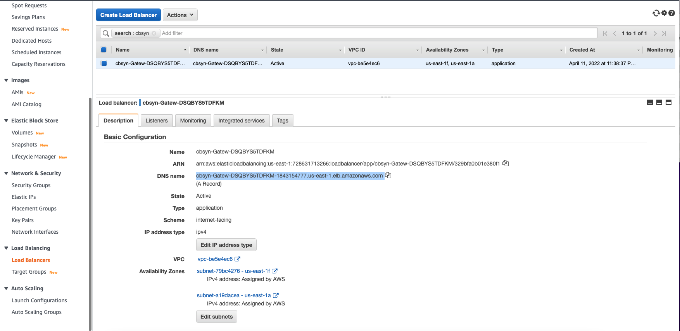Screen dimensions: 680x331
Task: Open Network Interfaces in sidebar
Action: pyautogui.click(x=35, y=232)
